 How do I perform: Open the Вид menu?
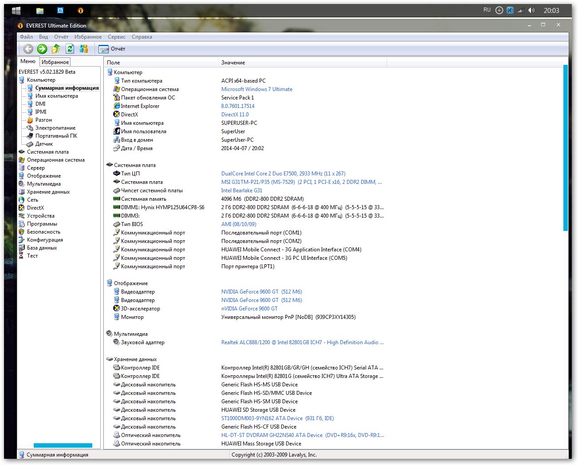coord(43,37)
